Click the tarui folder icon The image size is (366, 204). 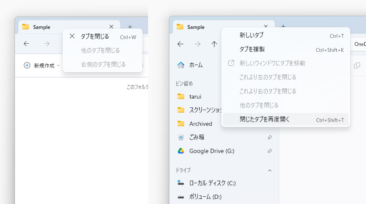(x=181, y=96)
